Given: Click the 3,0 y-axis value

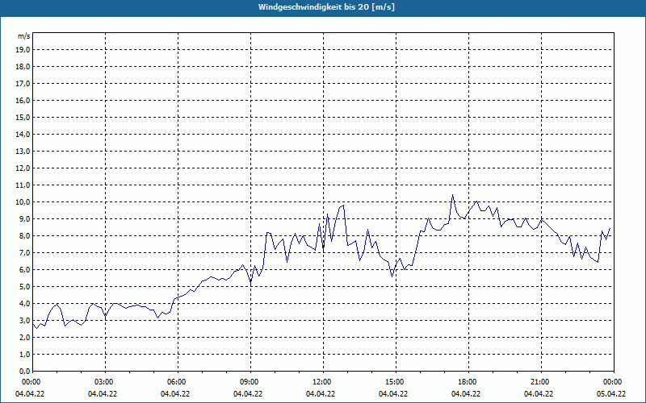Looking at the screenshot, I should click(x=25, y=320).
